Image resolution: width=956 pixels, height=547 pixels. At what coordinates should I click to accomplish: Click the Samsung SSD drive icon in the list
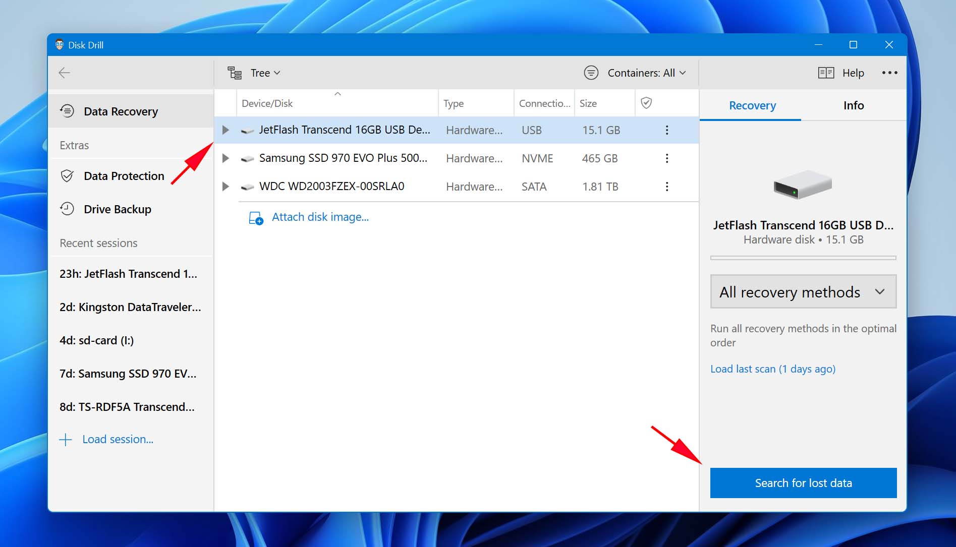click(247, 159)
